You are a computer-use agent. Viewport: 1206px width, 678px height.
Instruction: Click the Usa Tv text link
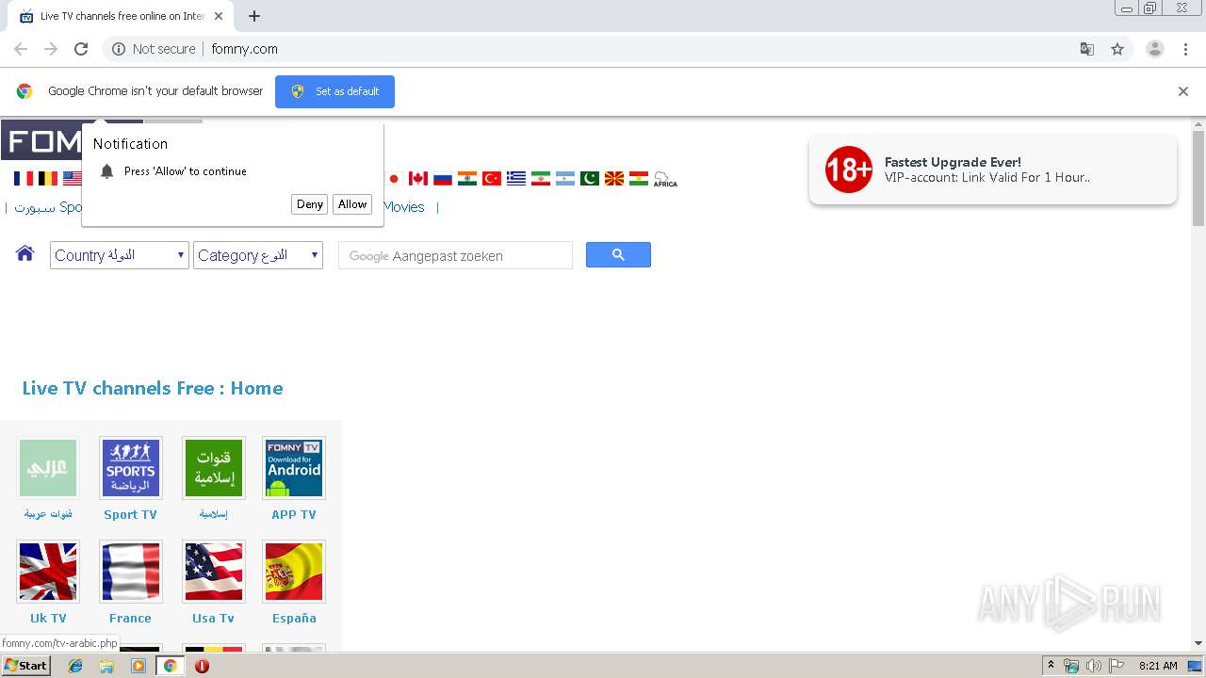click(x=213, y=619)
